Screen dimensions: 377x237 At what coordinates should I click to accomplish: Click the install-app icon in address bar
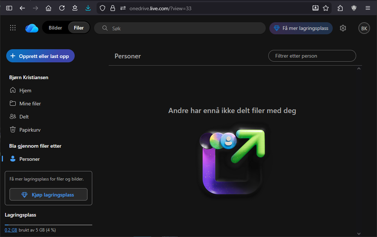coord(316,8)
